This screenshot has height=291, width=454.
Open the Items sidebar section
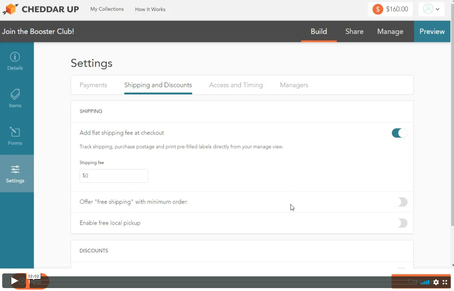pos(15,98)
